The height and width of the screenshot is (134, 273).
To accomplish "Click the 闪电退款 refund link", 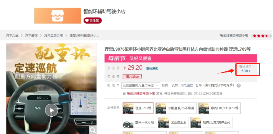I will click(x=187, y=85).
